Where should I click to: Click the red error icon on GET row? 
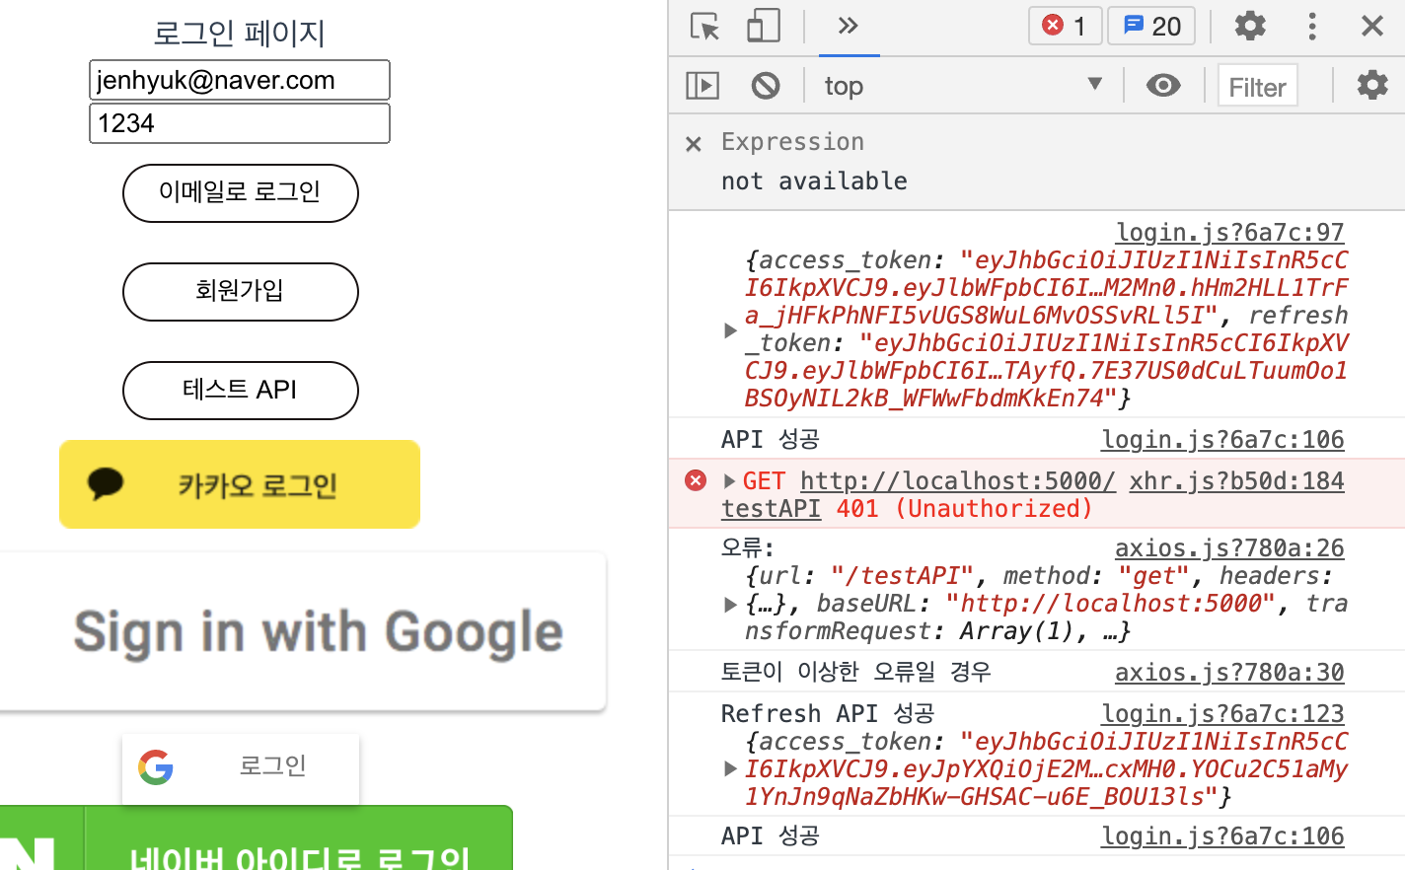coord(696,480)
